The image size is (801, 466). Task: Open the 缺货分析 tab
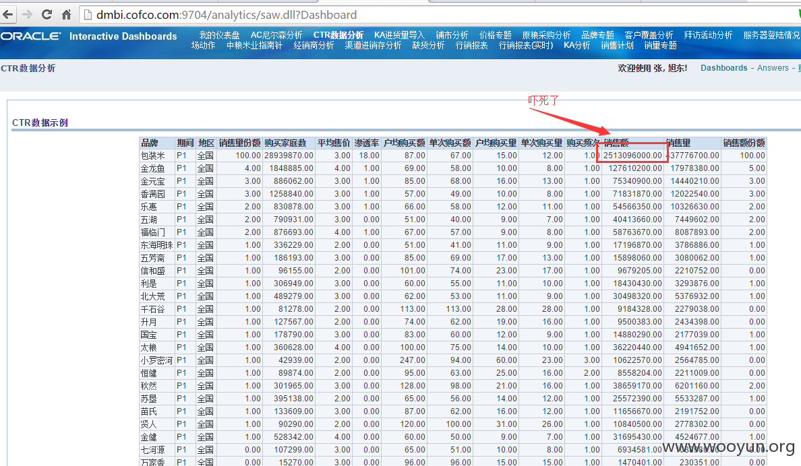tap(428, 45)
